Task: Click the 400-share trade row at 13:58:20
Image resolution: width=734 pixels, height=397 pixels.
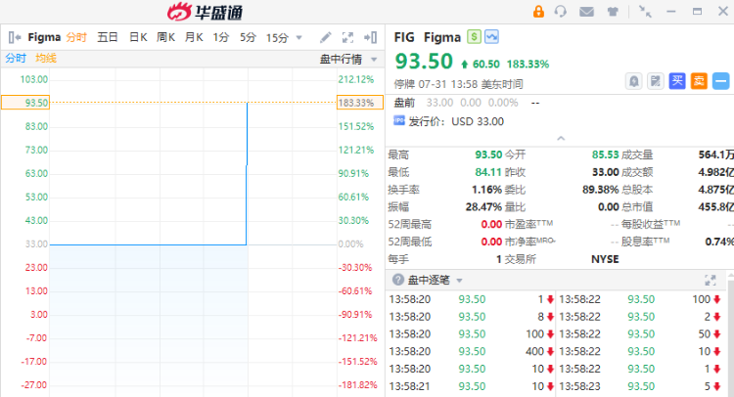Action: tap(472, 352)
